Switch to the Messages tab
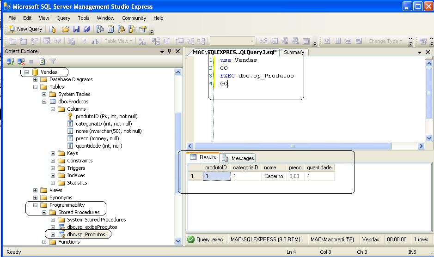 point(238,158)
